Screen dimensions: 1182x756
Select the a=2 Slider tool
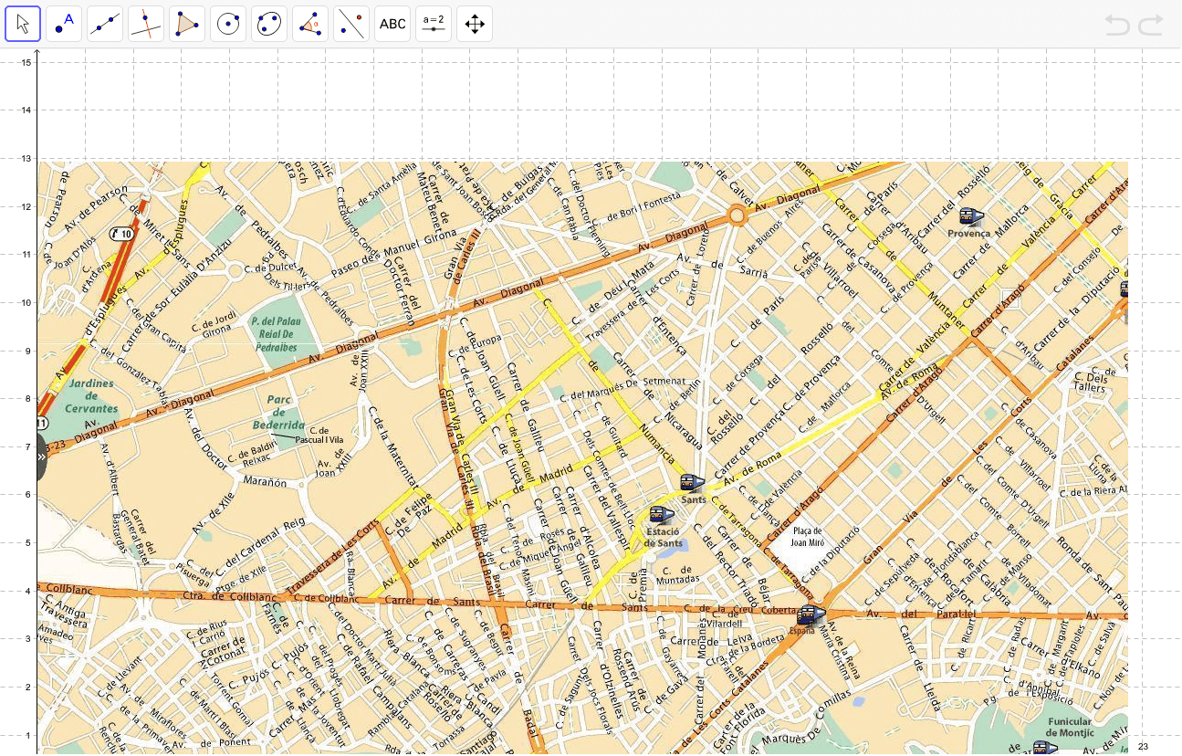tap(434, 24)
